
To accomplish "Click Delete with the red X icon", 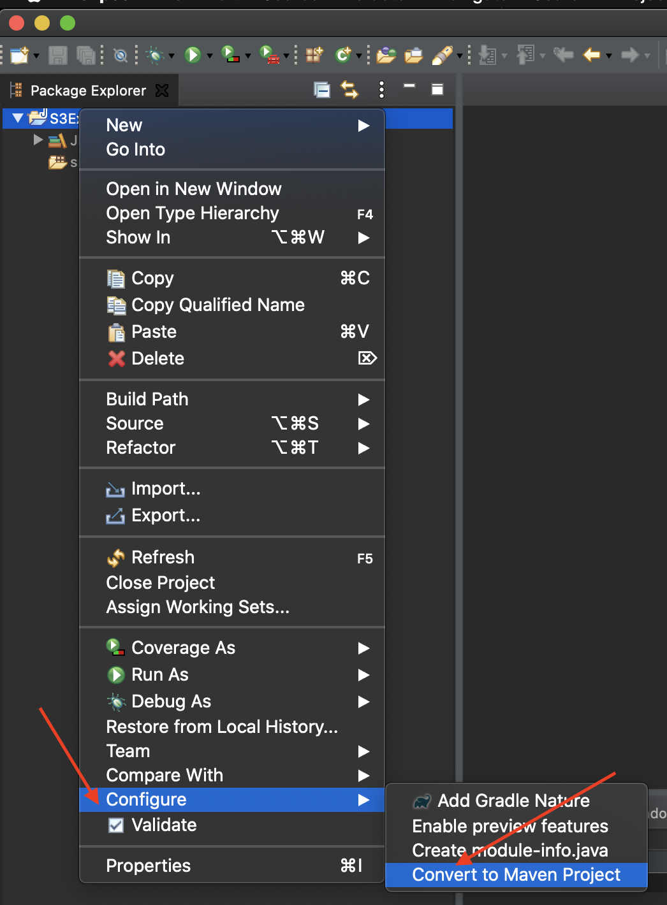I will [158, 359].
